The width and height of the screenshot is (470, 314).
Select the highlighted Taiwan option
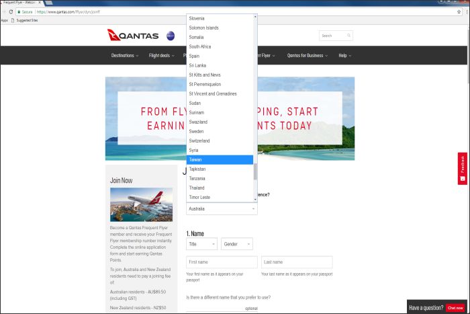click(x=220, y=160)
